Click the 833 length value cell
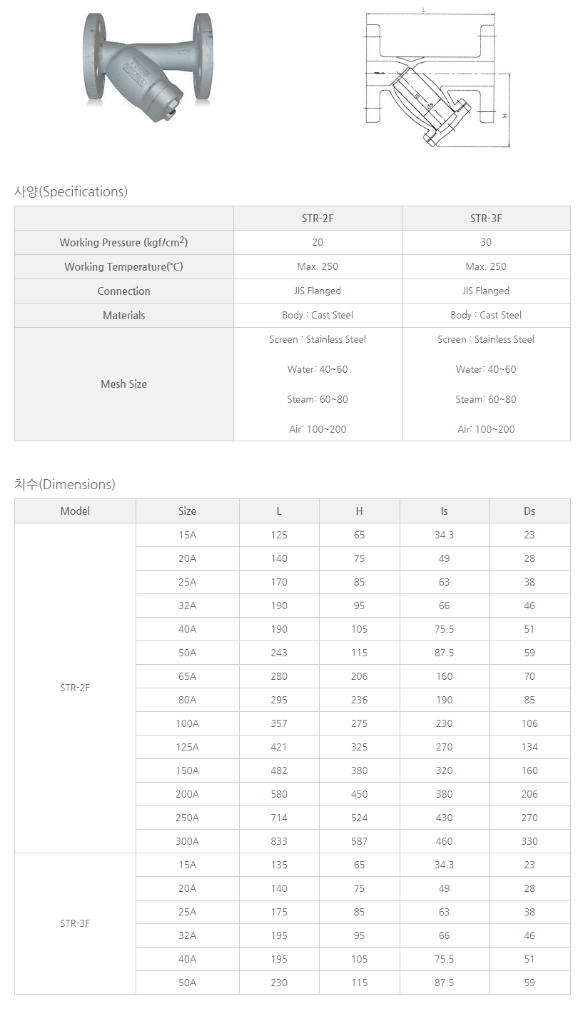583x1009 pixels. (279, 841)
